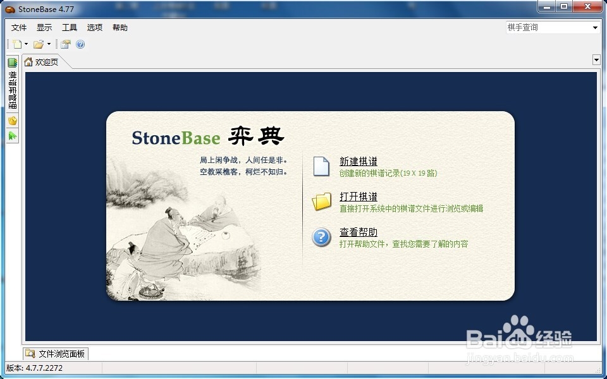This screenshot has height=379, width=607.
Task: Click the 打开帮助文件，查找您需要了解的内容 description
Action: point(404,244)
